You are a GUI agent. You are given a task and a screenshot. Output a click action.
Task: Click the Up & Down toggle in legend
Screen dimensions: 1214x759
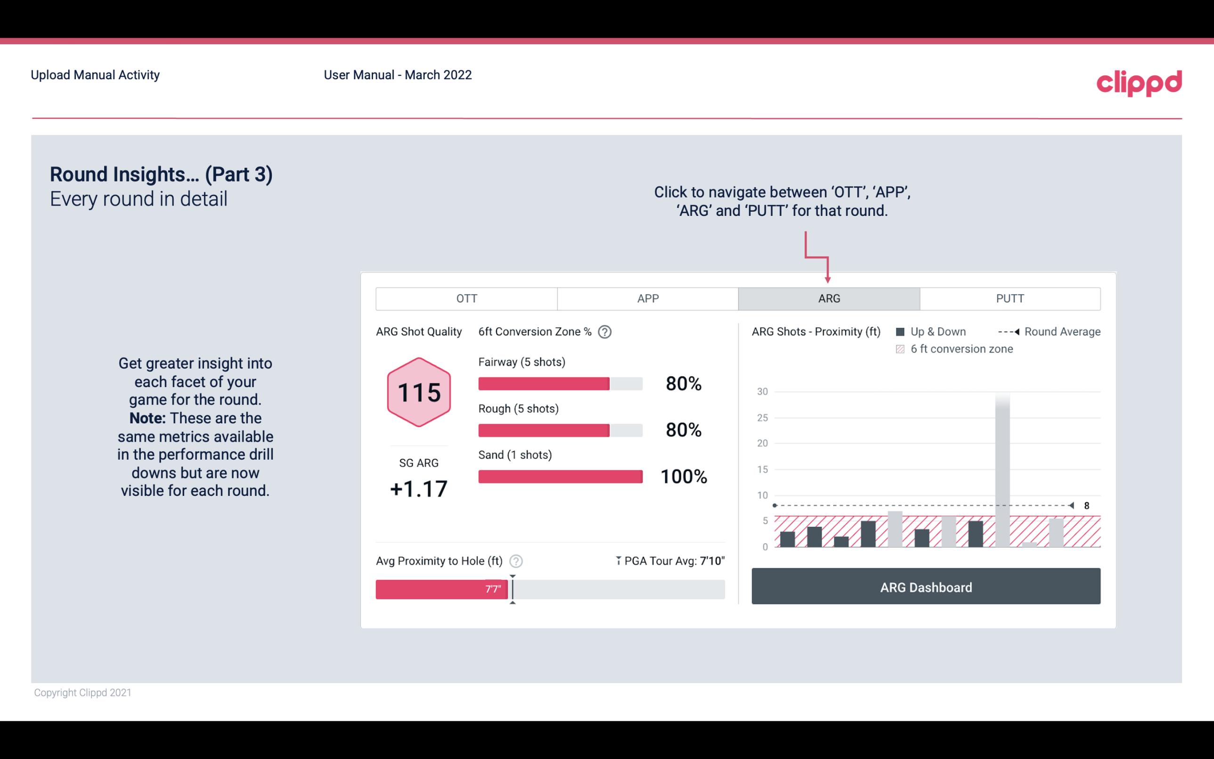(x=929, y=331)
